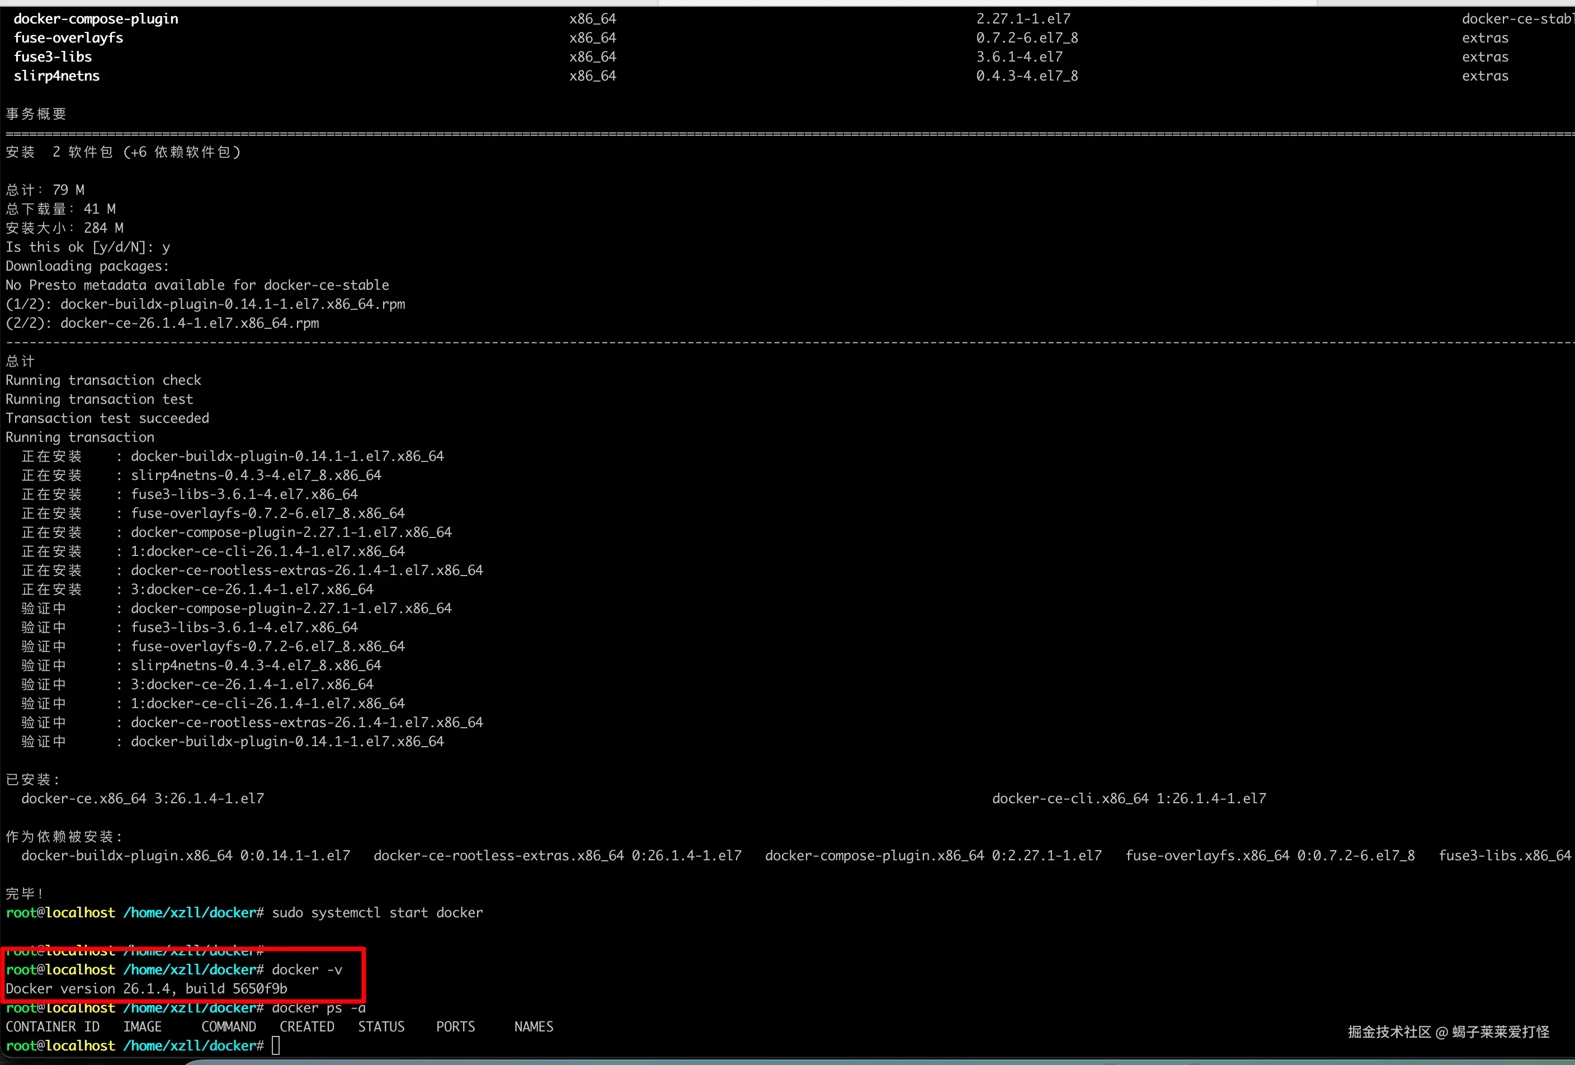Click the watermark text '掘金技术社区'
Screen dimensions: 1575x1065
point(1389,1032)
